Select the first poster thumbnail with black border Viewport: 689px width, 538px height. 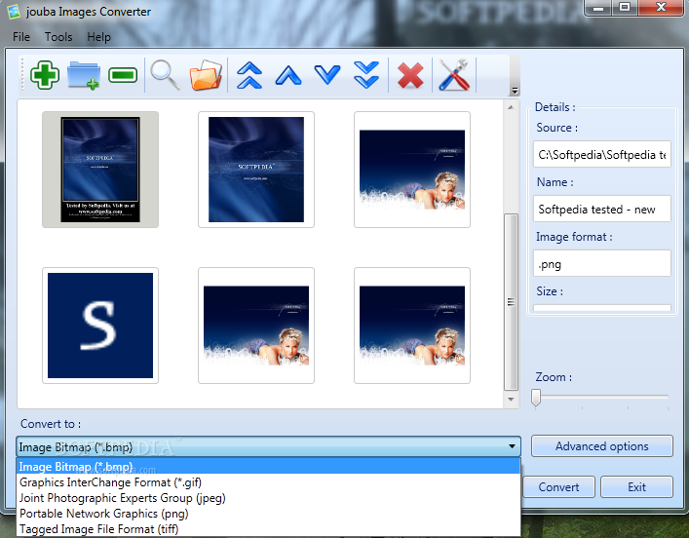100,170
